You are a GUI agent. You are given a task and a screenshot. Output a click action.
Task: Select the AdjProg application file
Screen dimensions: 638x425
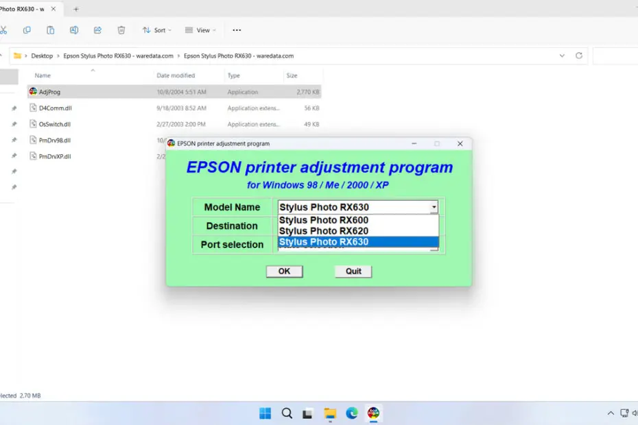coord(174,92)
